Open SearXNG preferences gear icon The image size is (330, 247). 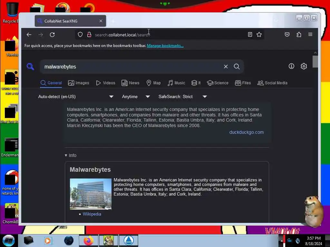pyautogui.click(x=304, y=66)
